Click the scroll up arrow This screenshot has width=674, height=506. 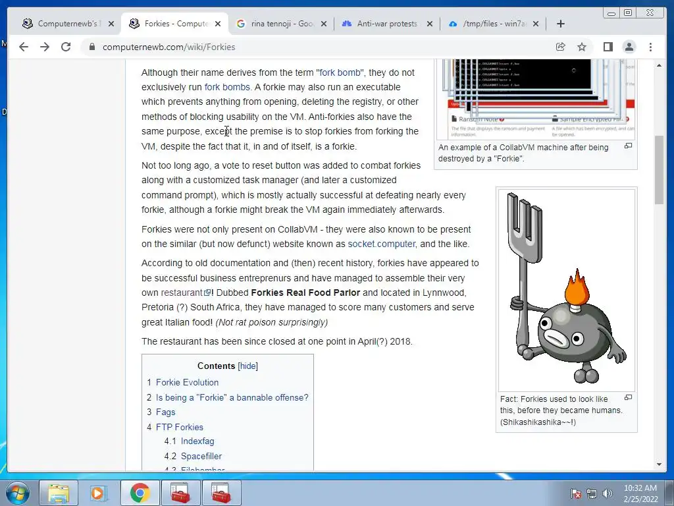pyautogui.click(x=660, y=65)
